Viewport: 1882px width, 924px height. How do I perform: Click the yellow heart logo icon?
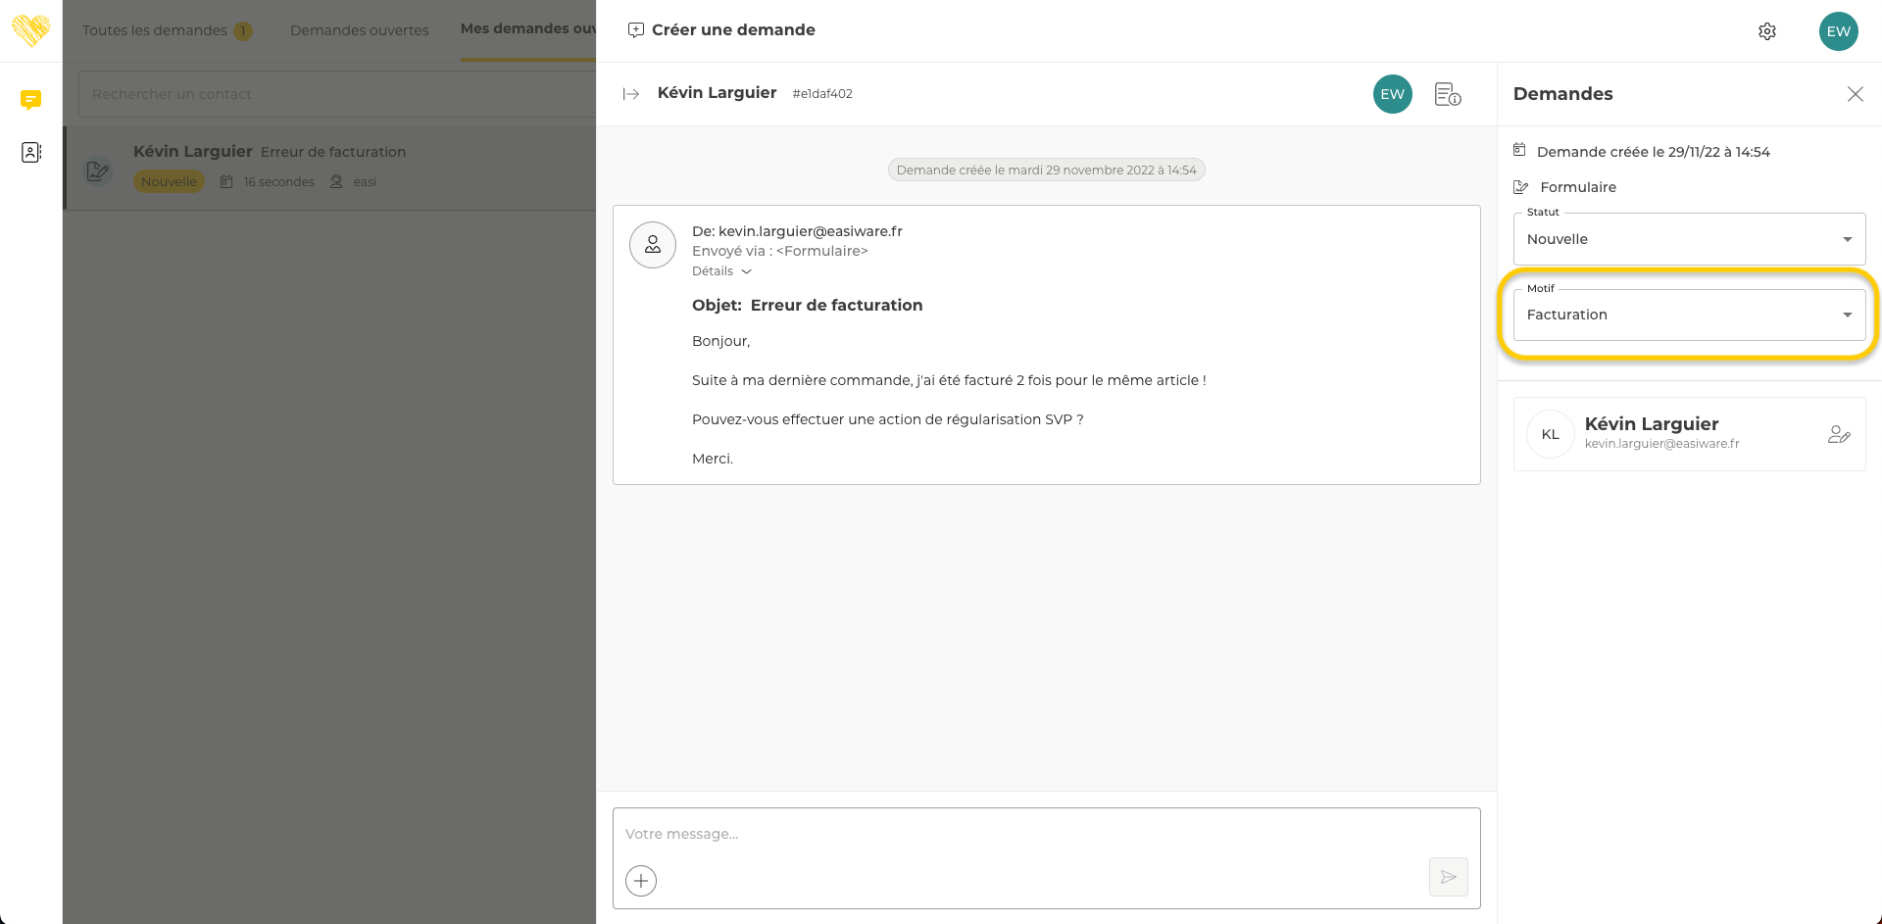point(30,30)
